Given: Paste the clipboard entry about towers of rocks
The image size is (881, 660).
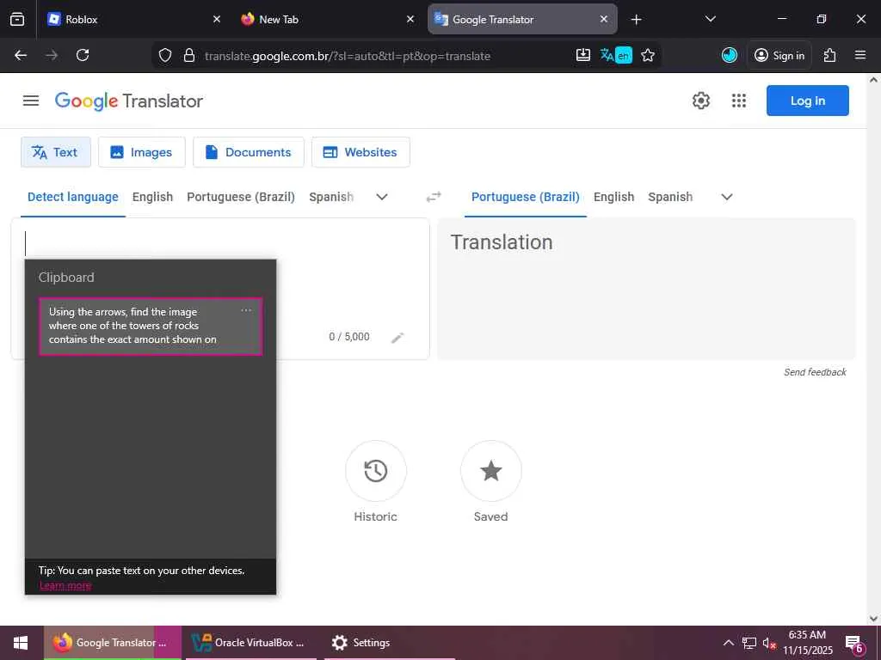Looking at the screenshot, I should [150, 326].
